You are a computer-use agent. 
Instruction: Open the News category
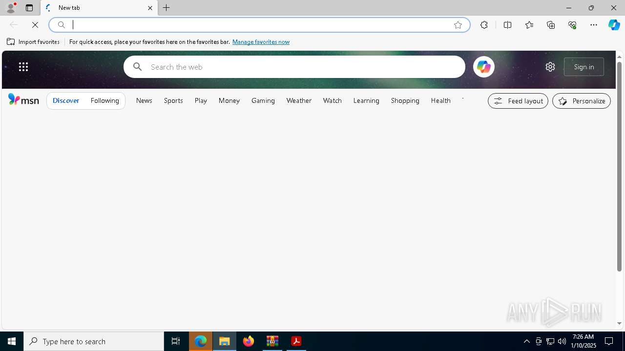tap(144, 100)
